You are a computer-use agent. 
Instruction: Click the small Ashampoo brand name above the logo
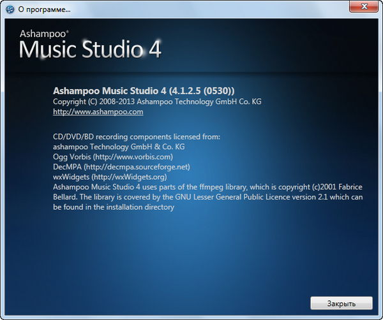click(42, 32)
